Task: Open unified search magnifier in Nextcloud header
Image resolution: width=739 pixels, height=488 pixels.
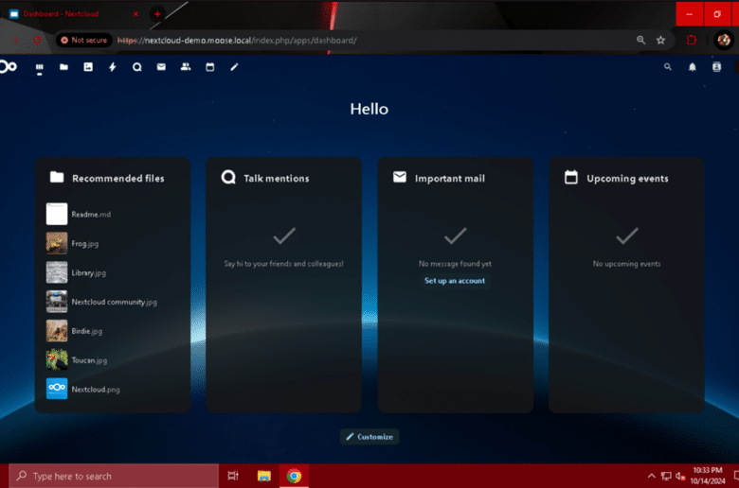Action: [668, 67]
